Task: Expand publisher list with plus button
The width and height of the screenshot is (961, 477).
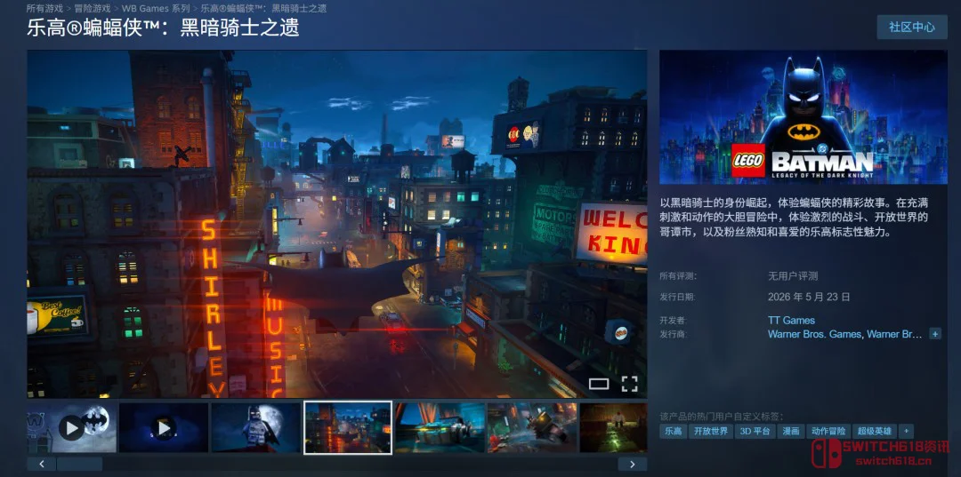Action: [x=934, y=334]
